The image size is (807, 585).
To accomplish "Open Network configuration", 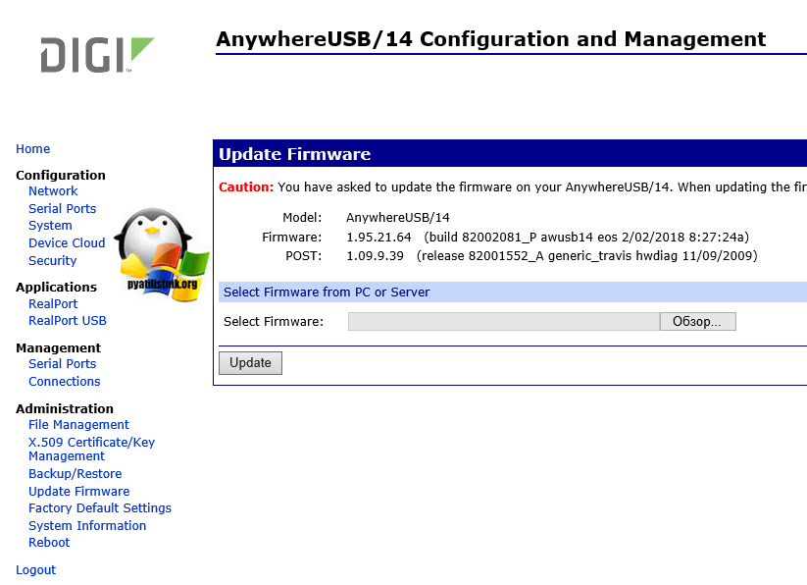I will (53, 191).
